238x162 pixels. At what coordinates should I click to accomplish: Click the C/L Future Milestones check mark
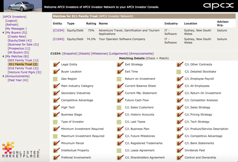pyautogui.click(x=120, y=136)
